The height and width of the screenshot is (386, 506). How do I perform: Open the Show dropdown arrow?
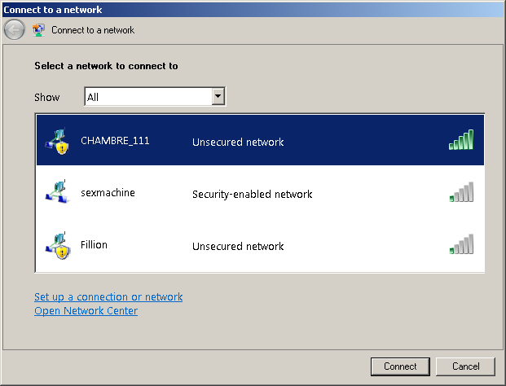218,96
